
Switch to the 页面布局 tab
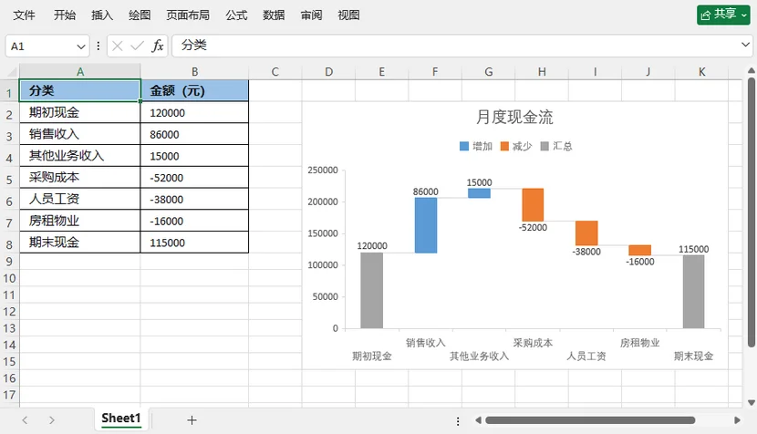(188, 15)
